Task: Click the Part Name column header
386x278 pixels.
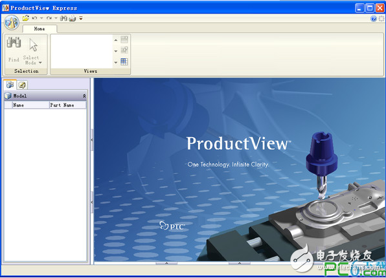Action: pos(68,105)
